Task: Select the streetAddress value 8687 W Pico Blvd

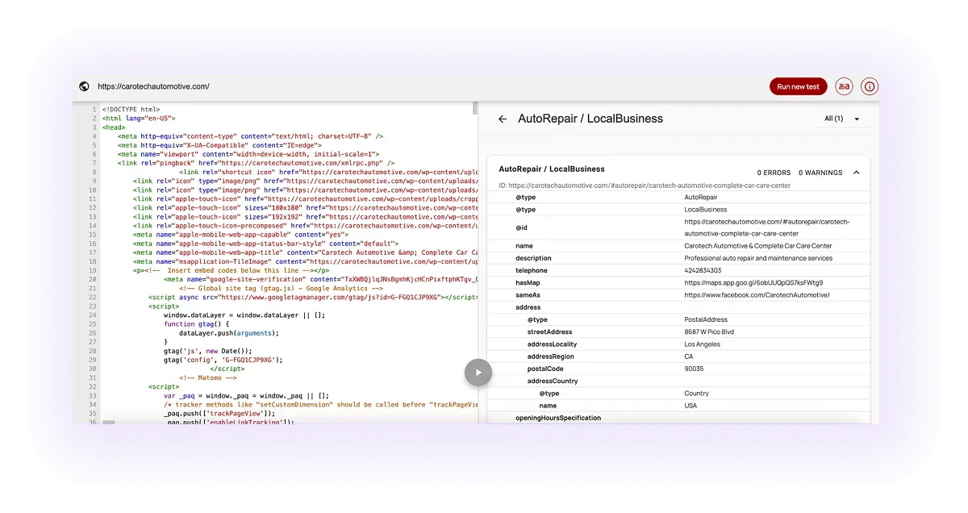Action: [709, 332]
